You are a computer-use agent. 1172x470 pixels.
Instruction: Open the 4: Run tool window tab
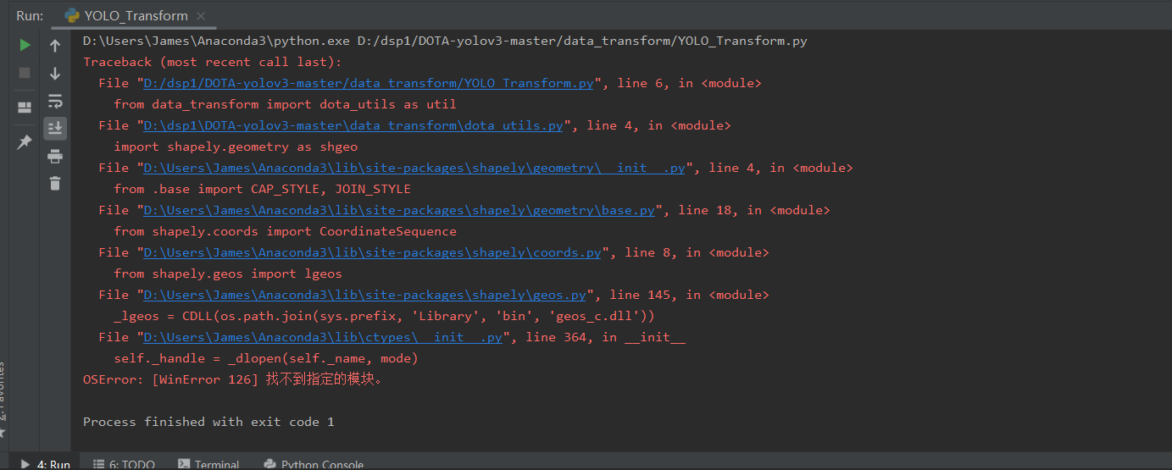(45, 464)
